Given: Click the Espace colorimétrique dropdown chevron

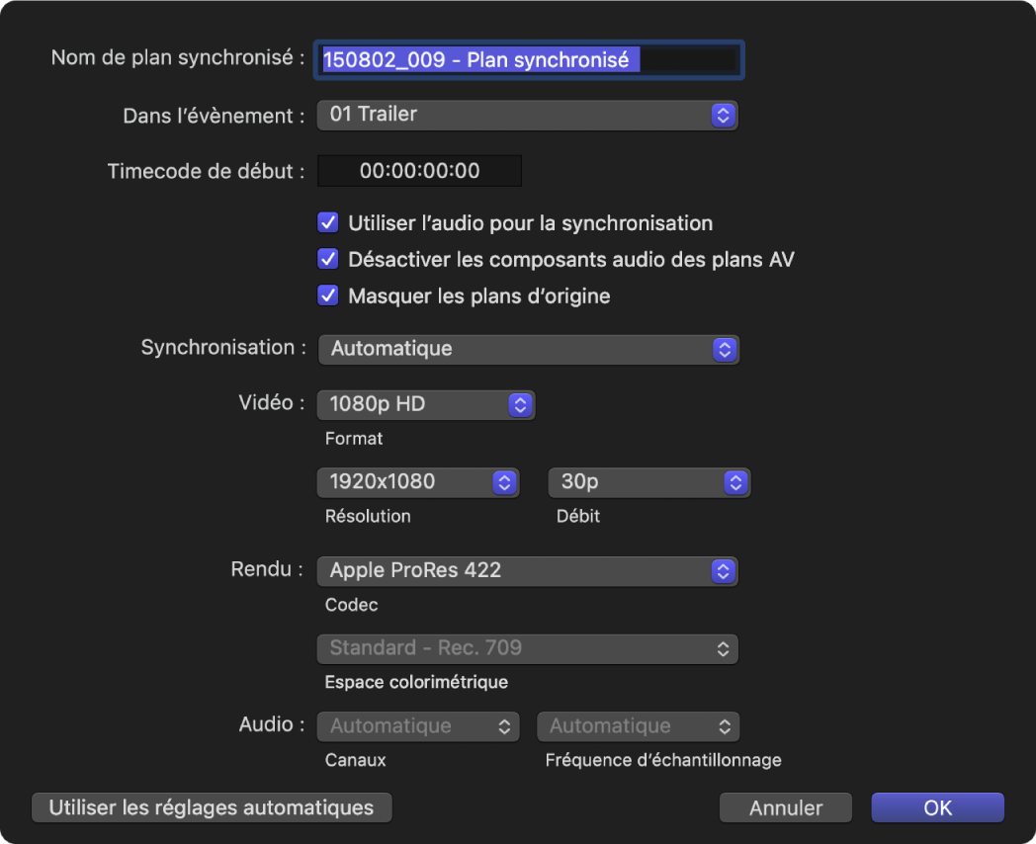Looking at the screenshot, I should tap(725, 649).
